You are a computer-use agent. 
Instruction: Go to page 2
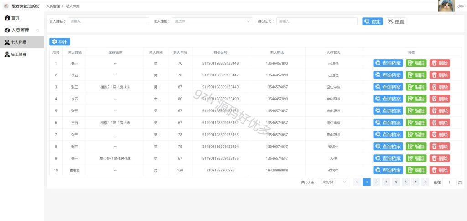point(376,182)
